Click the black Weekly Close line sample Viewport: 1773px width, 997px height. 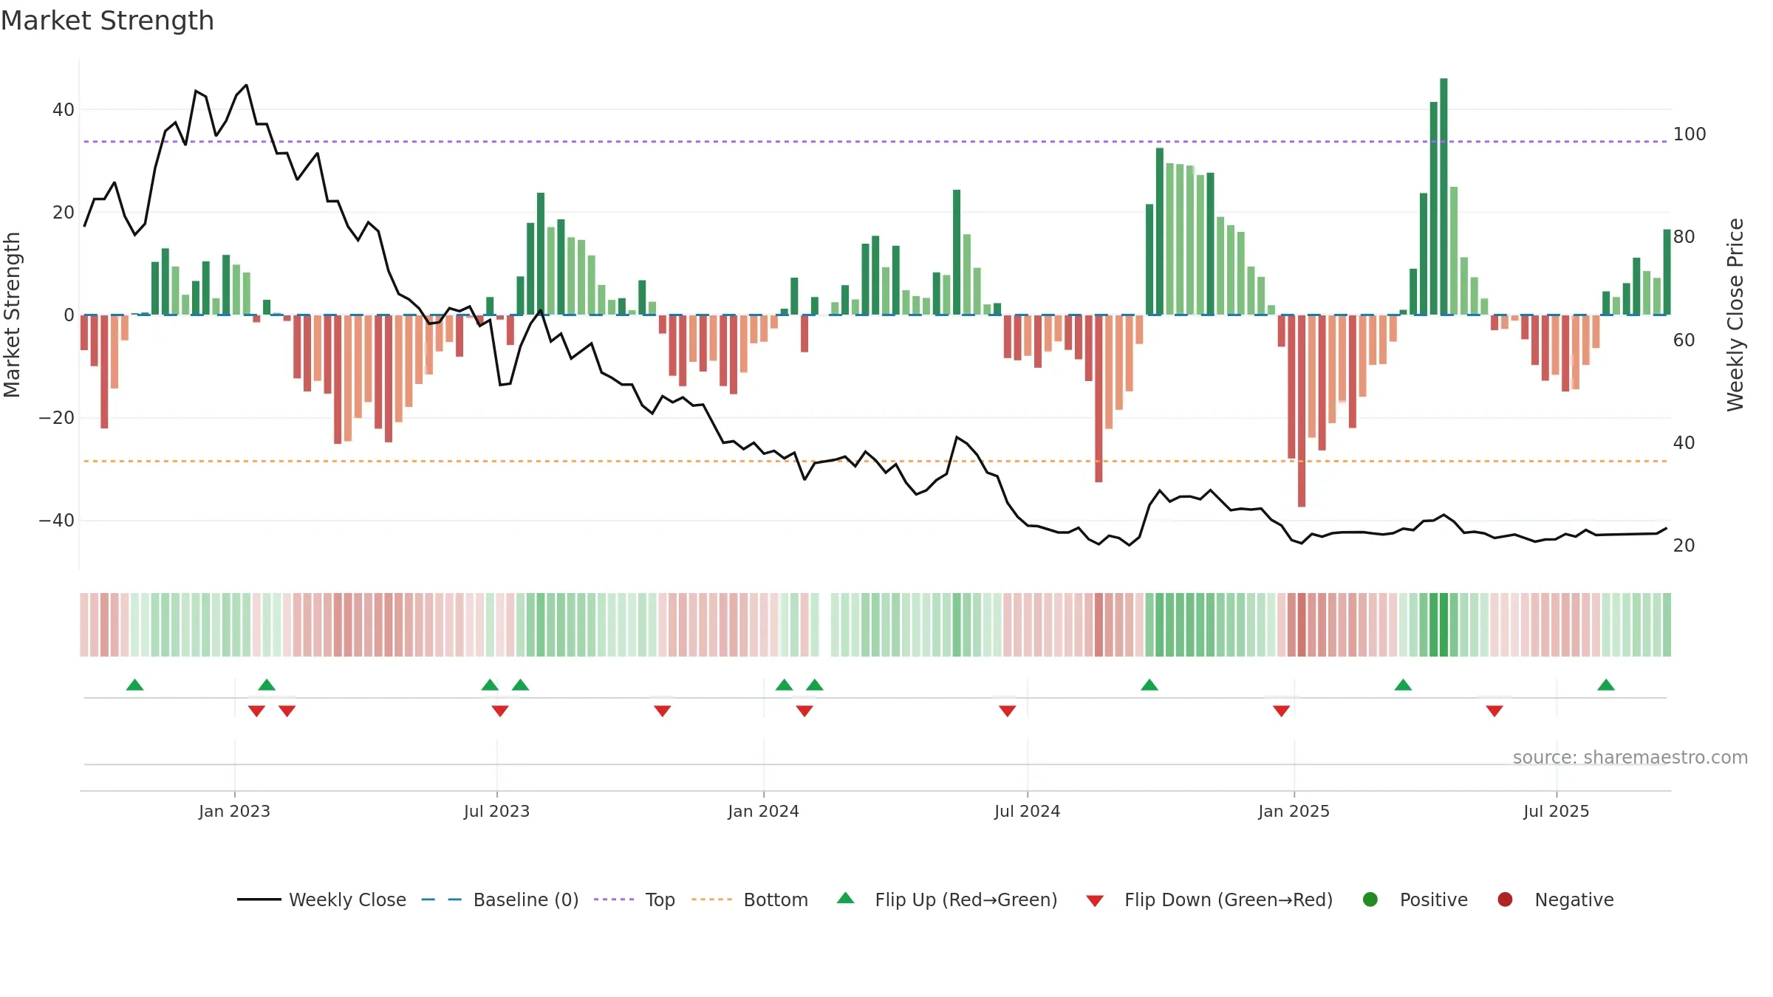pyautogui.click(x=259, y=900)
